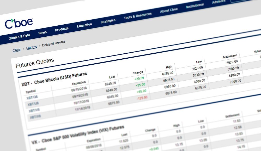This screenshot has height=151, width=261.
Task: Click expiration date 11/14/2018
Action: 82,108
